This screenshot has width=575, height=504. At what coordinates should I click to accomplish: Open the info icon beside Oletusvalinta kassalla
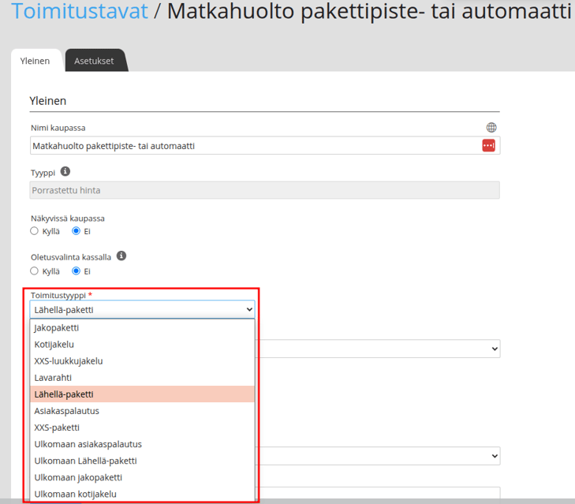(x=121, y=256)
